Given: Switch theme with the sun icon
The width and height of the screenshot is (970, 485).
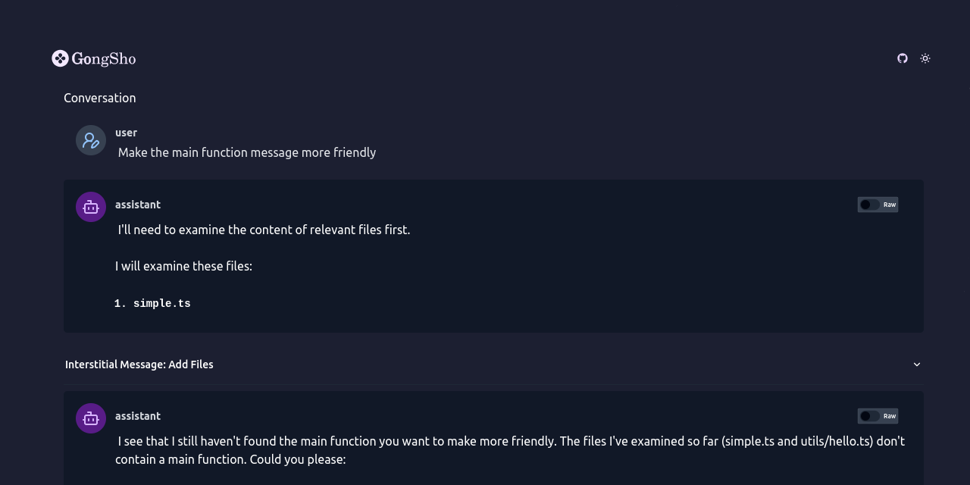Looking at the screenshot, I should [x=925, y=58].
